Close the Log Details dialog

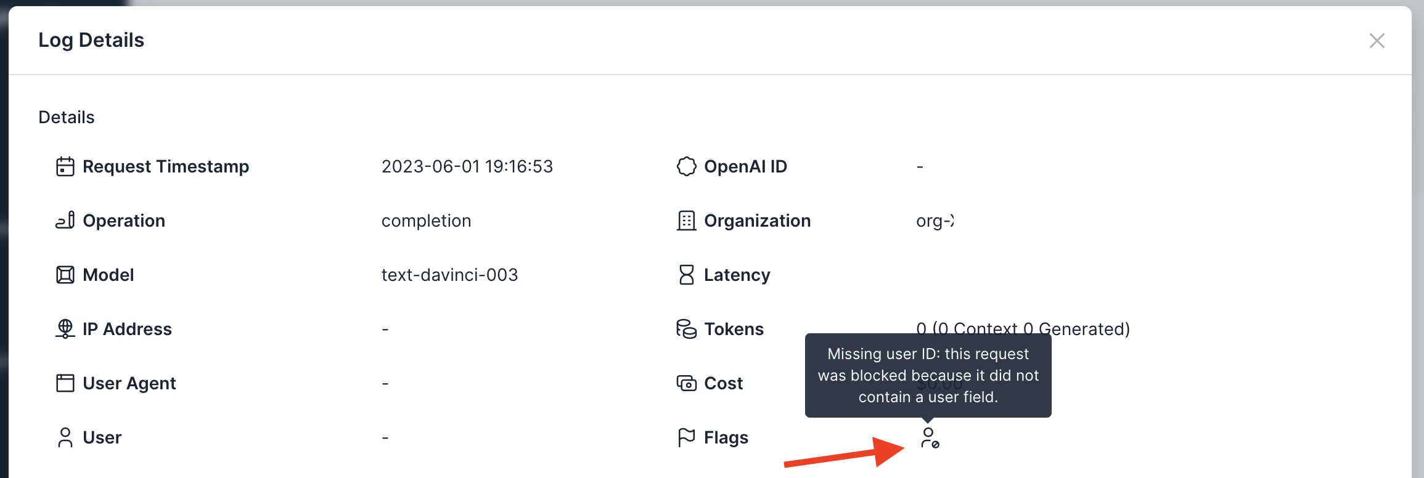(x=1377, y=41)
